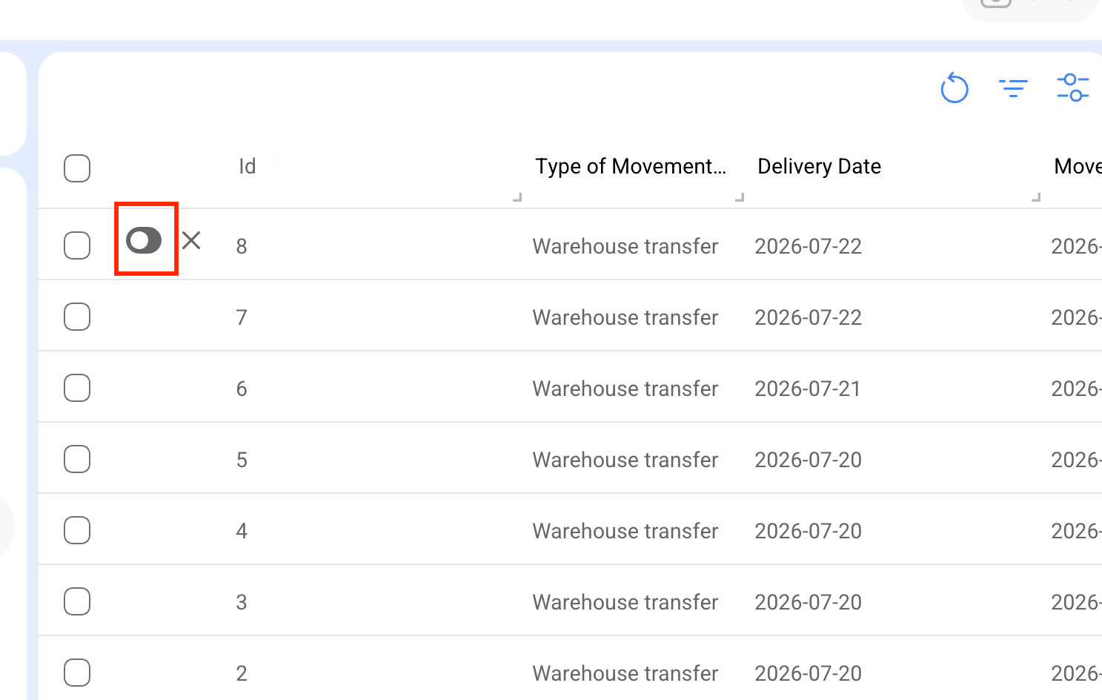1102x700 pixels.
Task: Tick the checkbox for row 4
Action: [77, 530]
